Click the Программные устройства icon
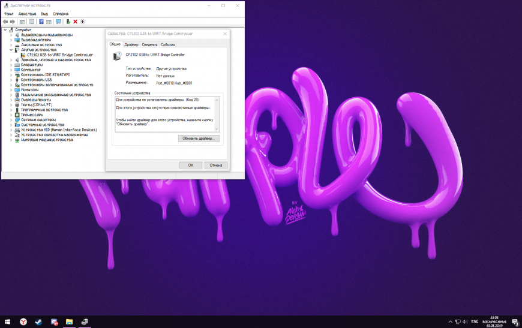Viewport: 522px width, 328px height. pos(17,110)
